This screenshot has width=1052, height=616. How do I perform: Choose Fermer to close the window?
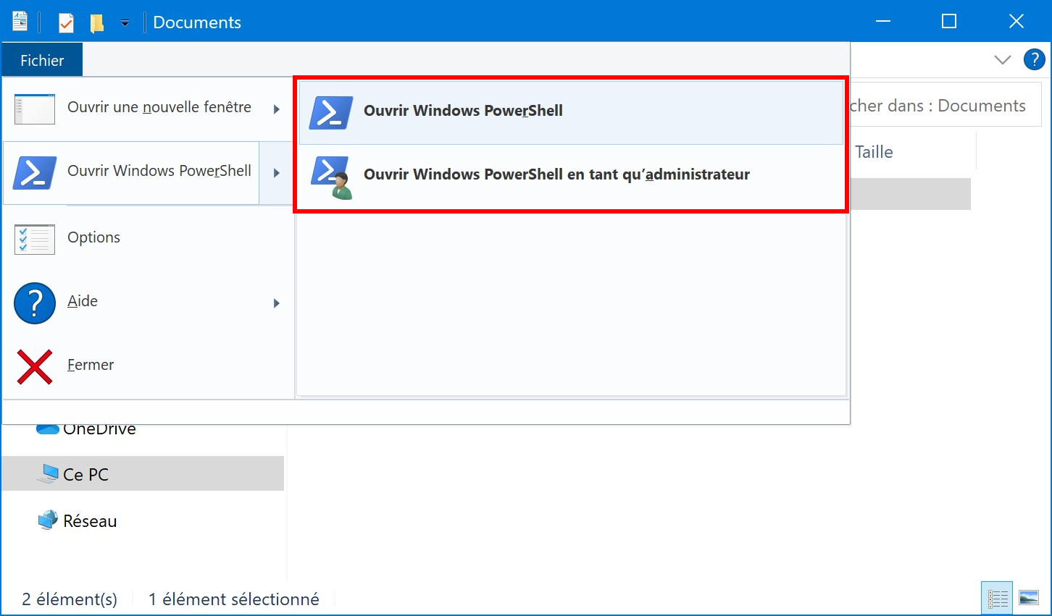coord(148,366)
